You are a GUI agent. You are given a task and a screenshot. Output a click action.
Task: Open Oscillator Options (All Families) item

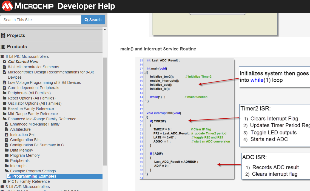tap(35, 103)
